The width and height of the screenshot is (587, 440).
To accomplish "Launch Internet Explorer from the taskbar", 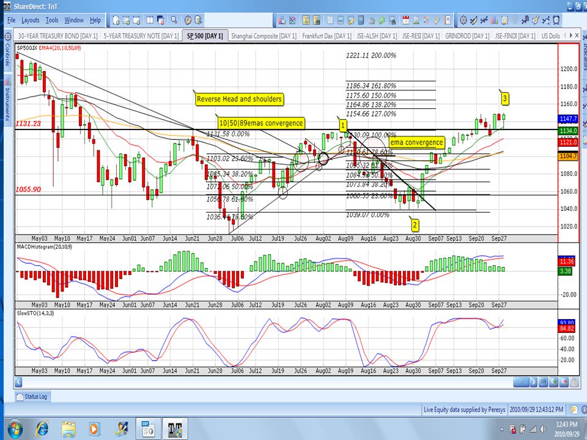I will [43, 429].
